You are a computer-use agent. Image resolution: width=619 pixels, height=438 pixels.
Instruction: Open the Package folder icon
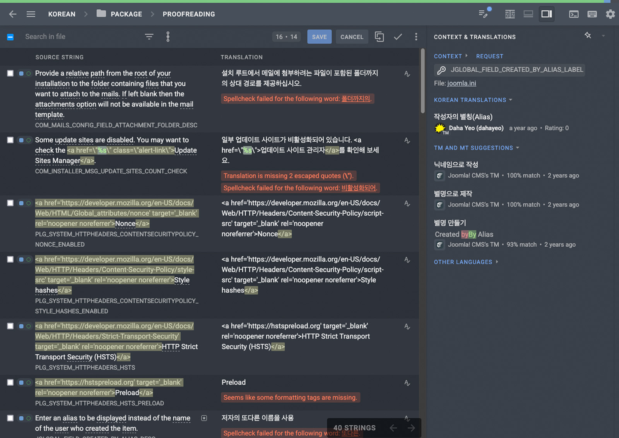click(x=101, y=14)
